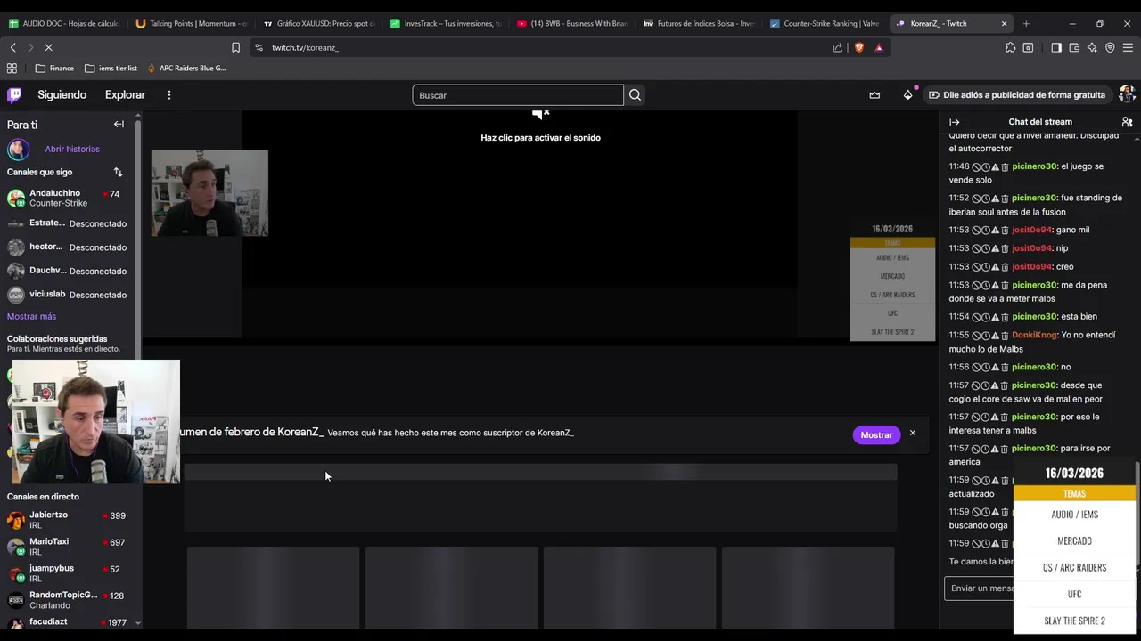Image resolution: width=1141 pixels, height=641 pixels.
Task: Delete picinero30's 'esta bien' message
Action: pyautogui.click(x=1005, y=317)
